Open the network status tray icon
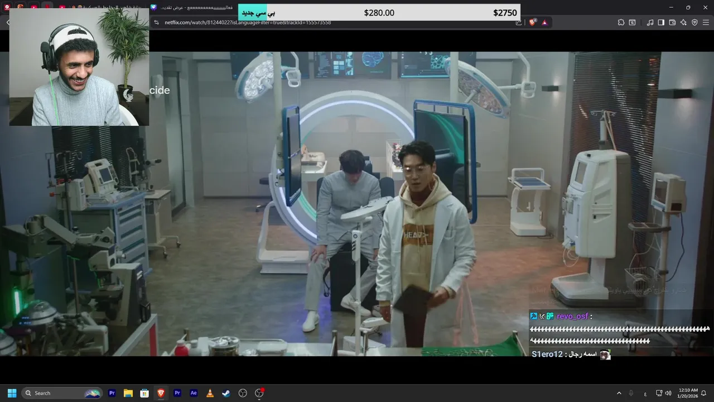714x402 pixels. click(x=659, y=393)
